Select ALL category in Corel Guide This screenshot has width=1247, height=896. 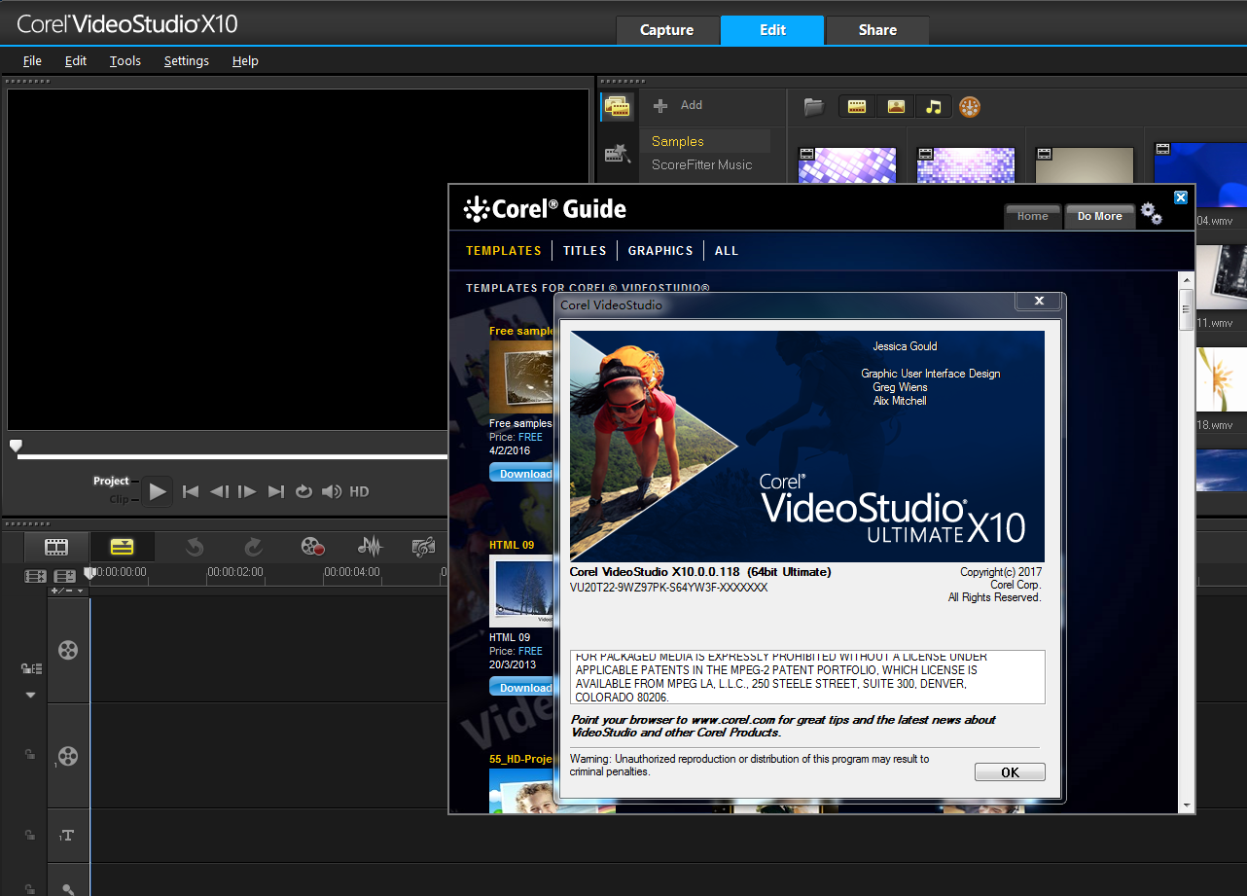727,251
